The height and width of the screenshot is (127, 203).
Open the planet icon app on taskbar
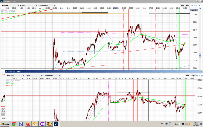point(49,124)
